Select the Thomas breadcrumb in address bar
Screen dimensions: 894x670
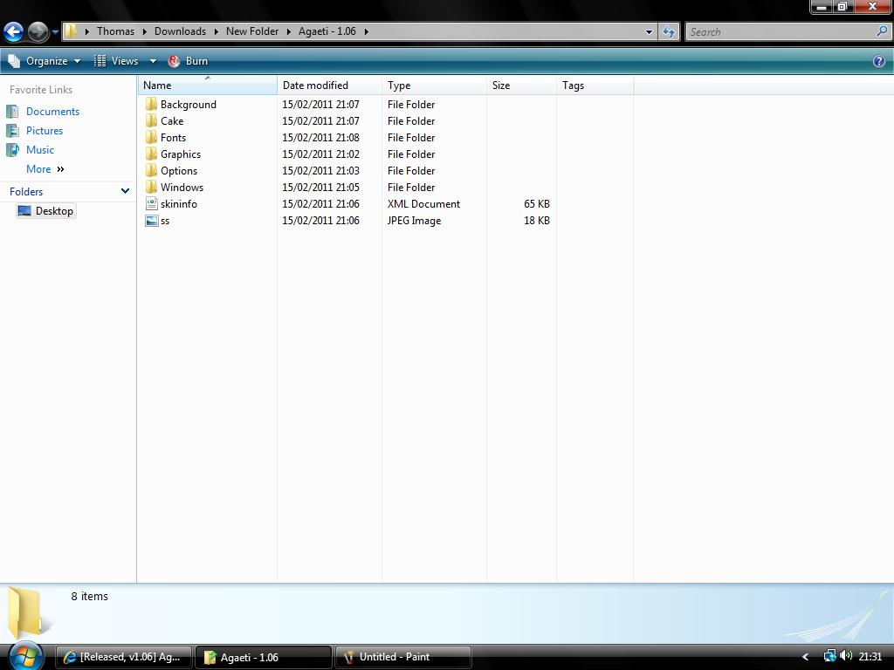click(x=116, y=31)
